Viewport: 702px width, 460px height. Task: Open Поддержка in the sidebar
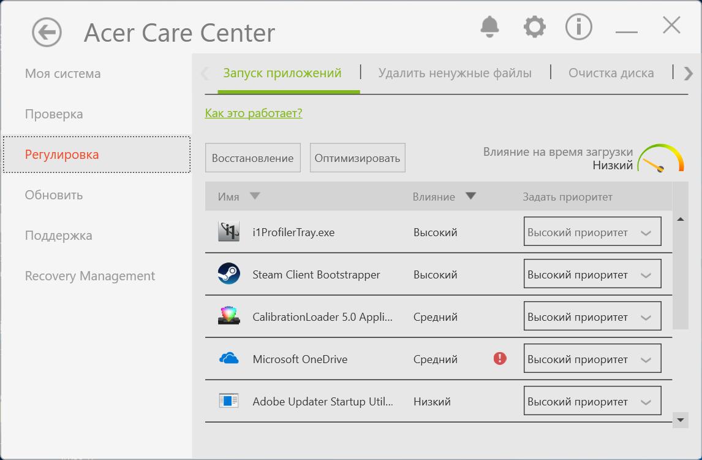click(x=59, y=236)
